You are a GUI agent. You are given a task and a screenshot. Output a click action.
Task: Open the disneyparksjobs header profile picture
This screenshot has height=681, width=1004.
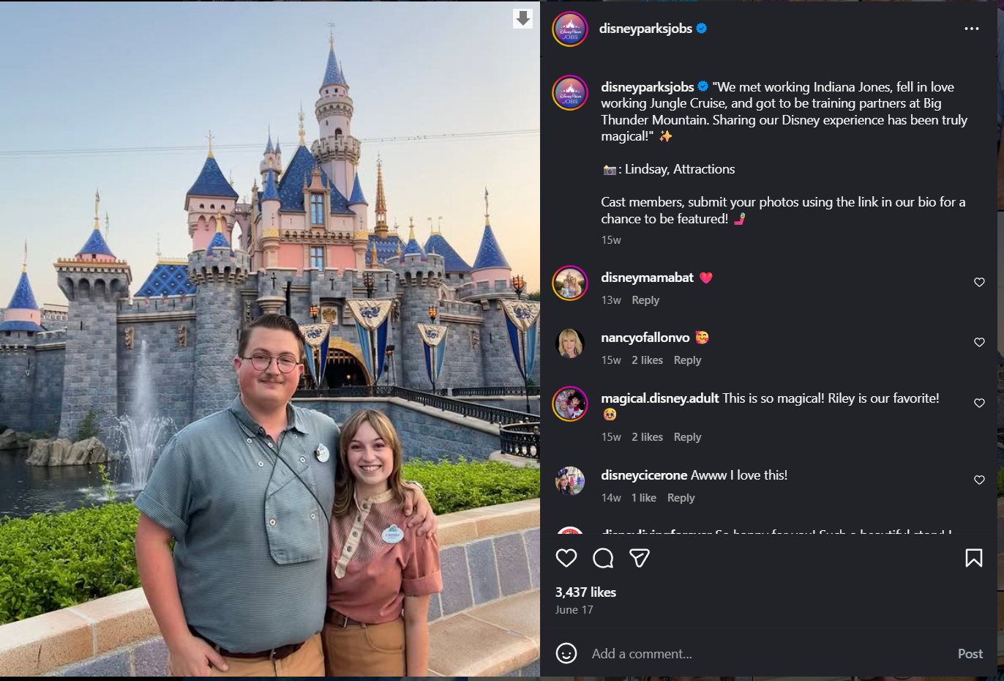tap(570, 29)
